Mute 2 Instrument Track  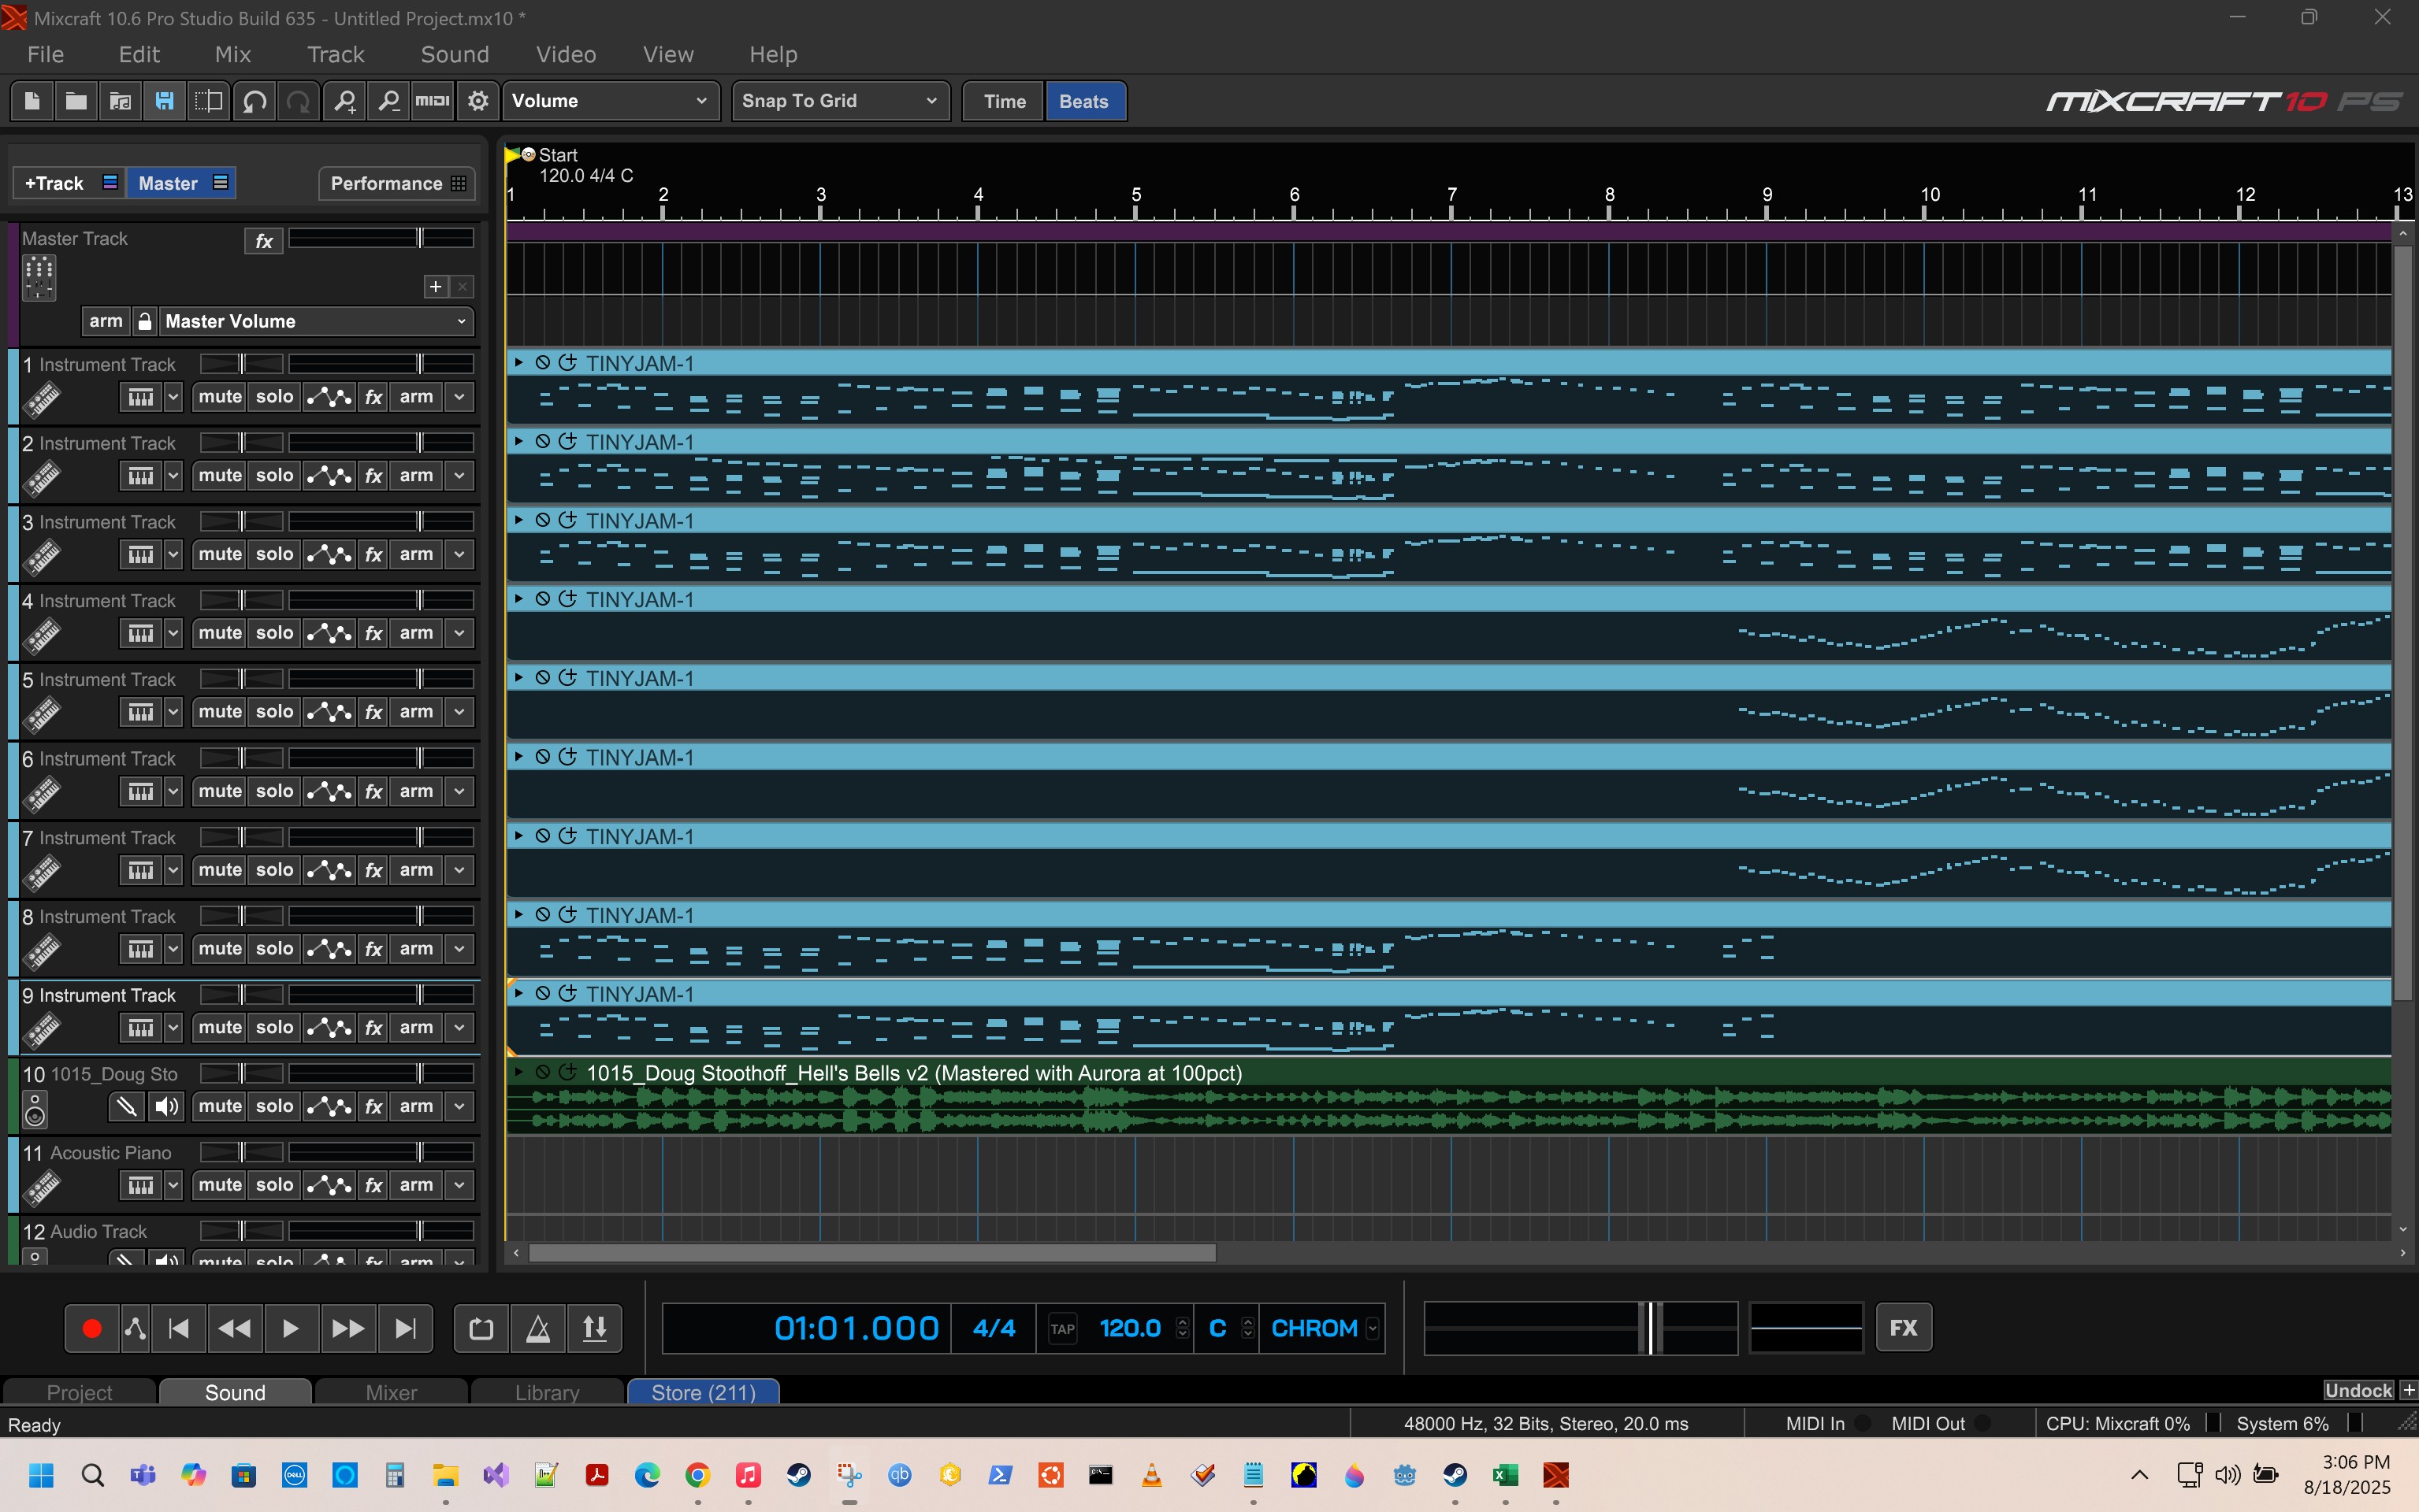pyautogui.click(x=220, y=475)
